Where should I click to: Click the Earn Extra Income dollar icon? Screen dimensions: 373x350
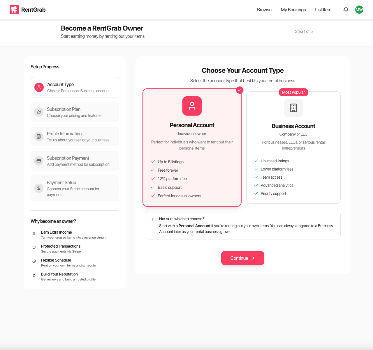tap(34, 233)
